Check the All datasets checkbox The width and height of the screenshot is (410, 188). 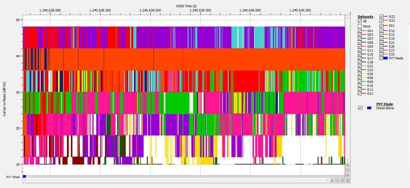pos(359,21)
